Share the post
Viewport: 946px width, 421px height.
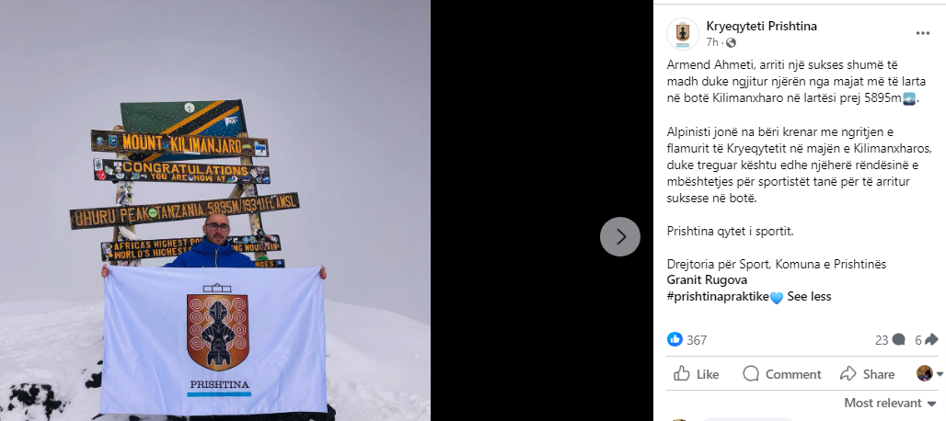pos(867,374)
